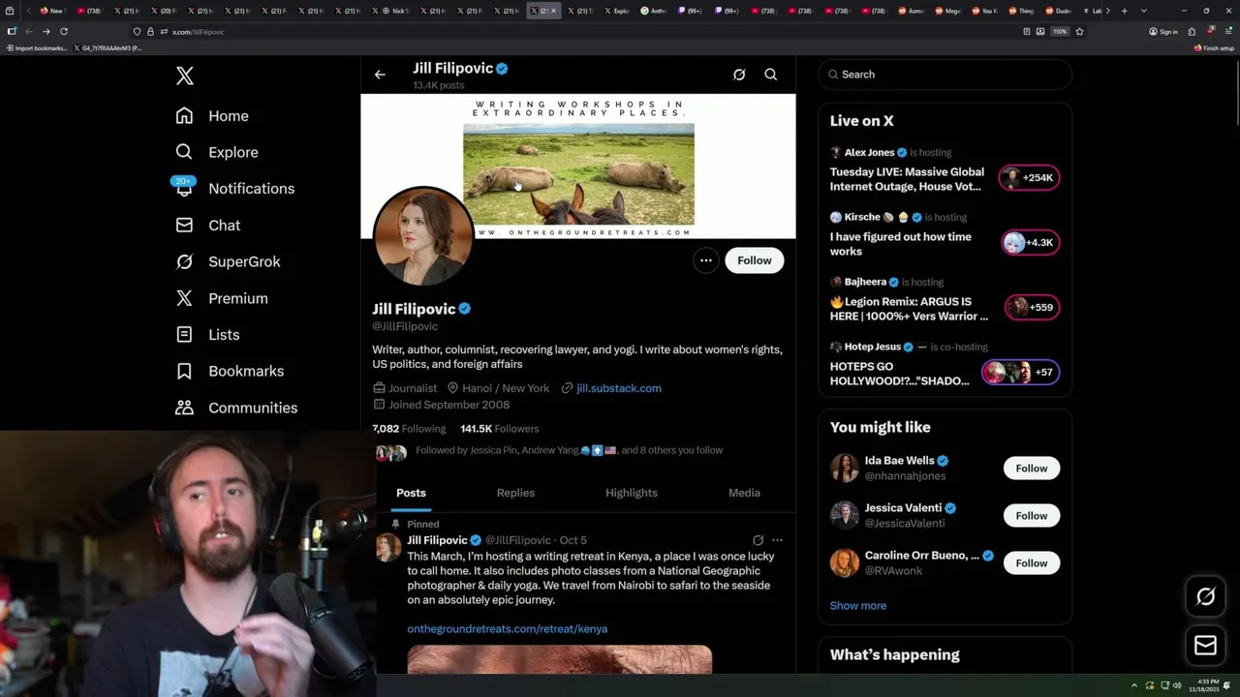Switch to Replies tab
Image resolution: width=1240 pixels, height=697 pixels.
pos(515,494)
